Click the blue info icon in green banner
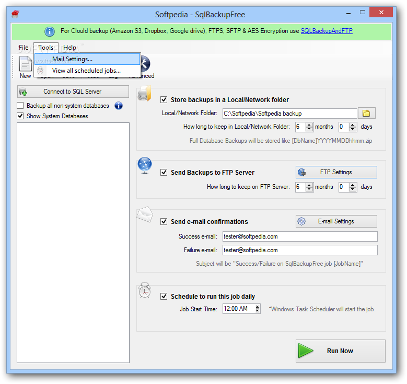Screen dimensions: 407x384 coord(49,31)
